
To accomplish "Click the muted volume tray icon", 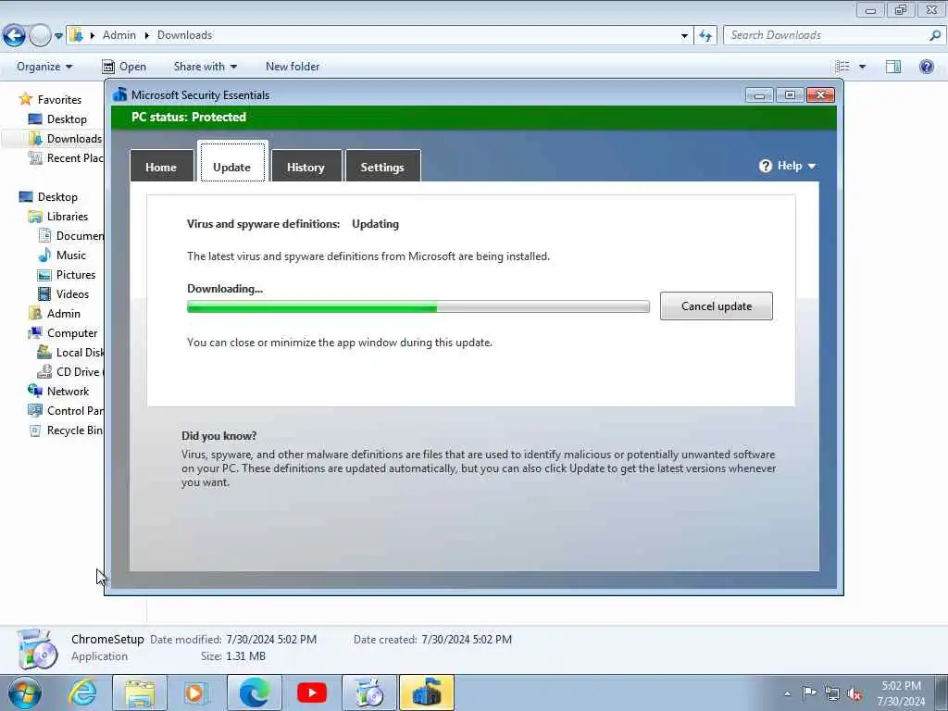I will click(x=854, y=694).
